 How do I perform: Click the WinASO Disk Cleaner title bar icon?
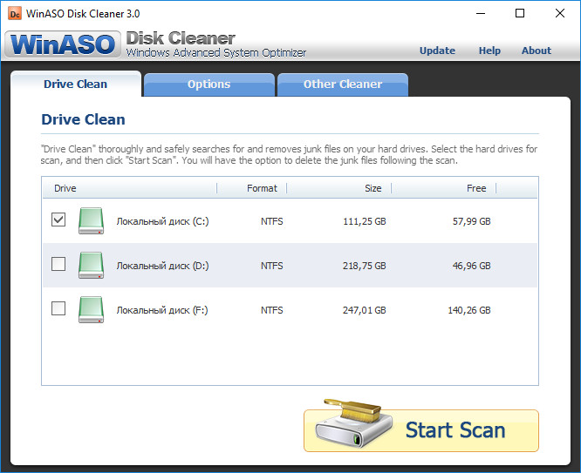pyautogui.click(x=15, y=14)
